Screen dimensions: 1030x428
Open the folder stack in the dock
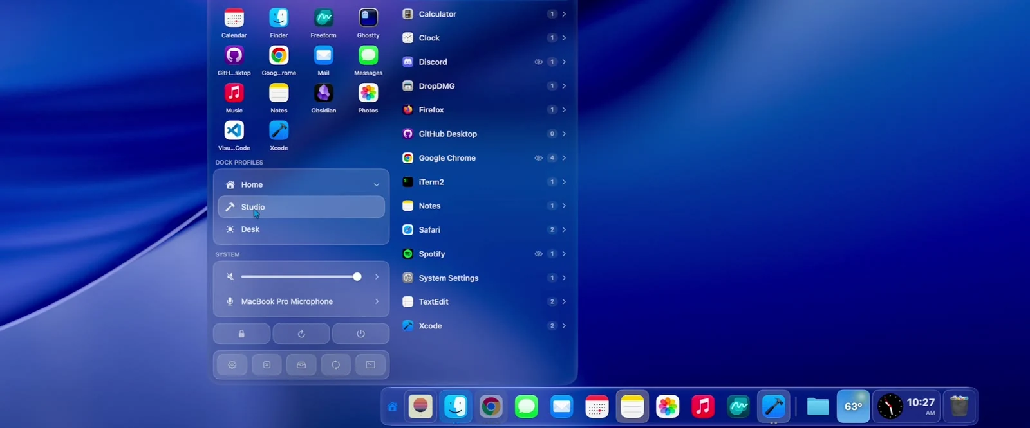coord(818,406)
